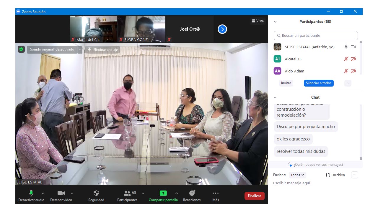Expand audio options arrow beside microphone
Viewport: 378px width, 212px height.
click(x=43, y=193)
